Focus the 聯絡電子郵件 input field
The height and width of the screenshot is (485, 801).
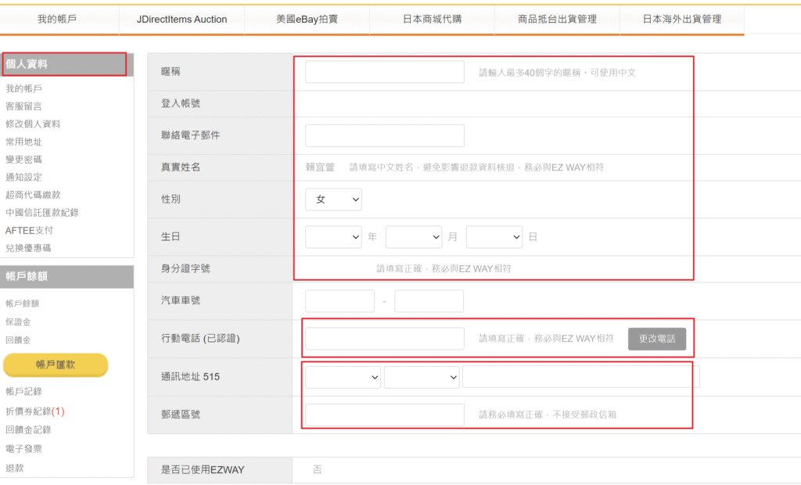[384, 135]
